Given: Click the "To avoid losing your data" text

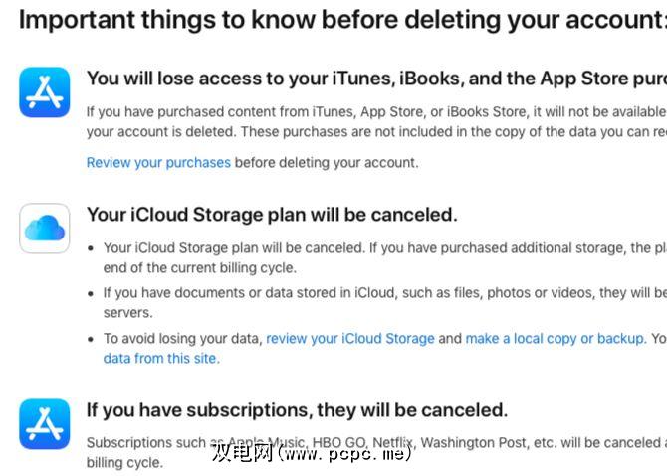Looking at the screenshot, I should [183, 338].
